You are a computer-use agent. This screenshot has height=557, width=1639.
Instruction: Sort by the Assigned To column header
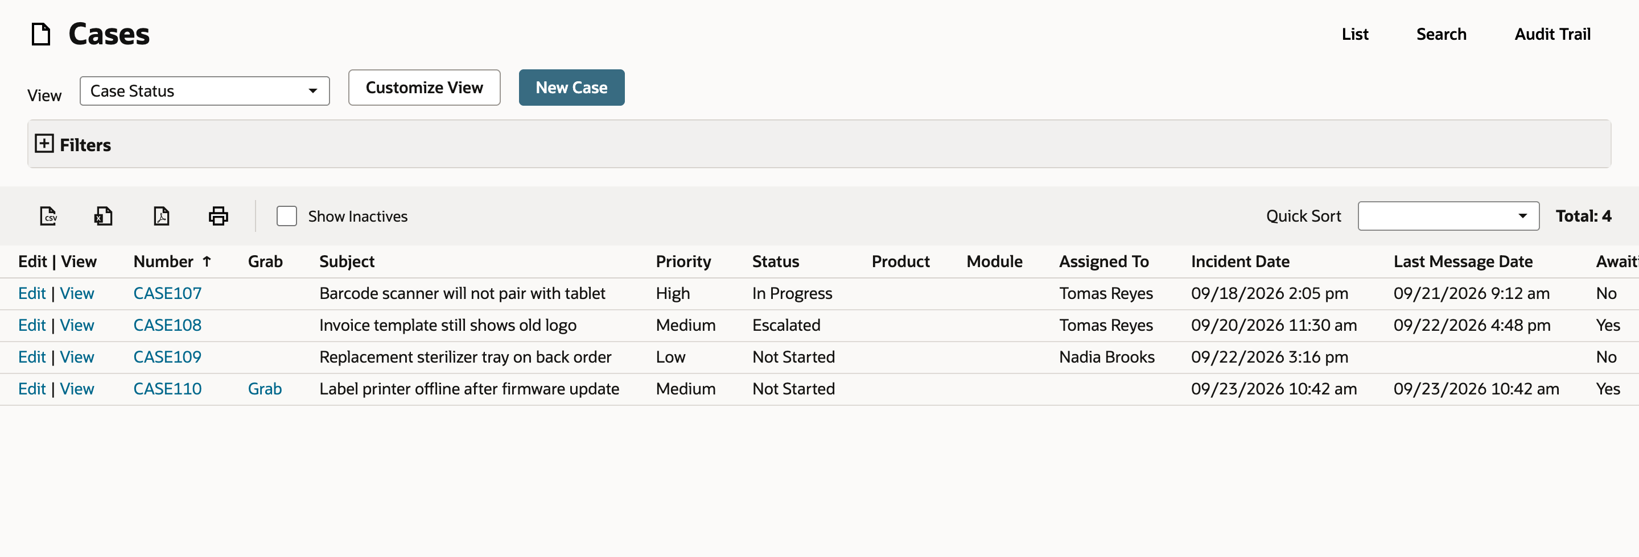[x=1104, y=261]
